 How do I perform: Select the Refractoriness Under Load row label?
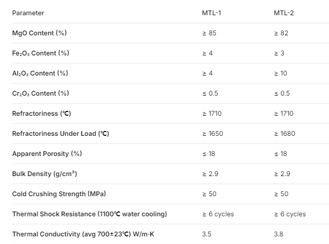tap(61, 134)
